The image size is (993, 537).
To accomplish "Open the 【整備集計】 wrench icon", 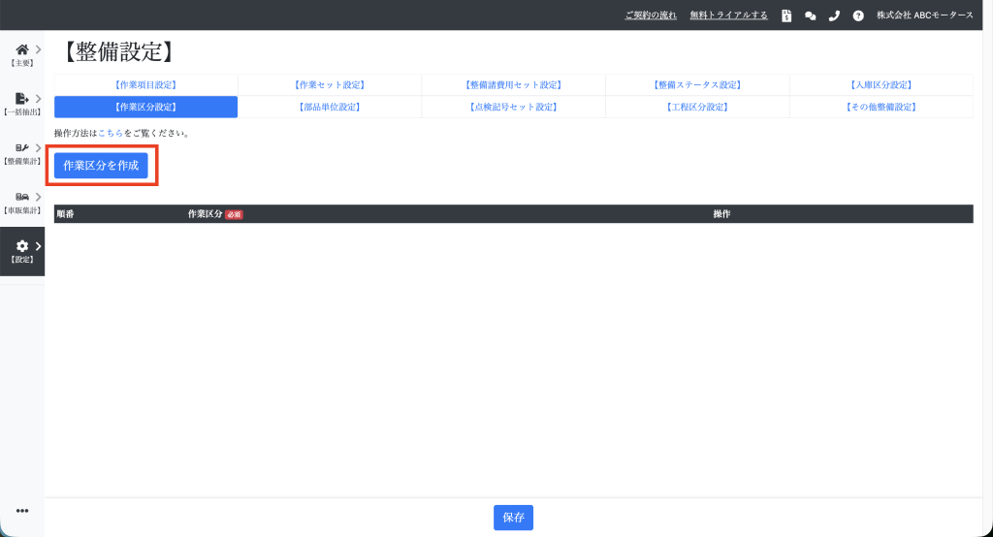I will 21,148.
